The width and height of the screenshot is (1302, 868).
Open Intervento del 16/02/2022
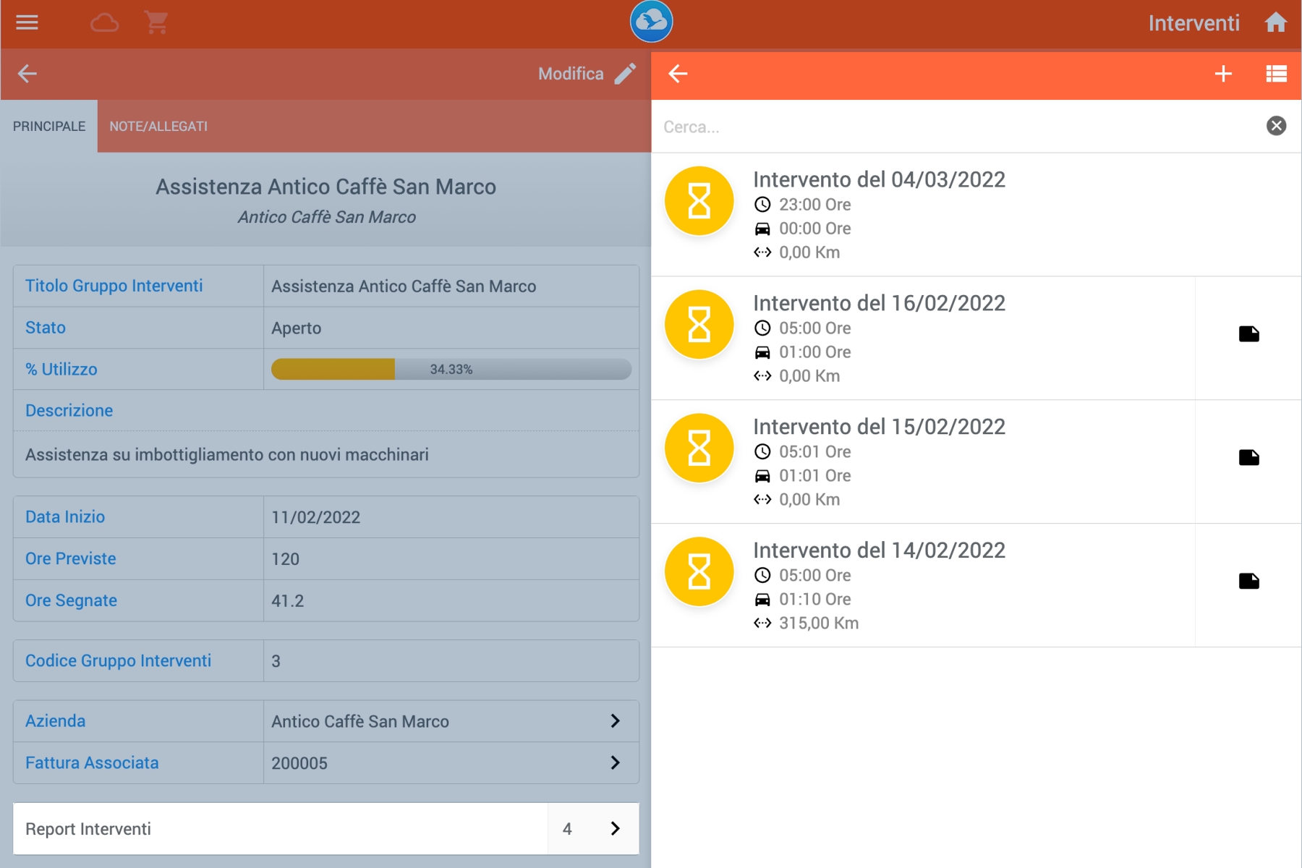879,303
